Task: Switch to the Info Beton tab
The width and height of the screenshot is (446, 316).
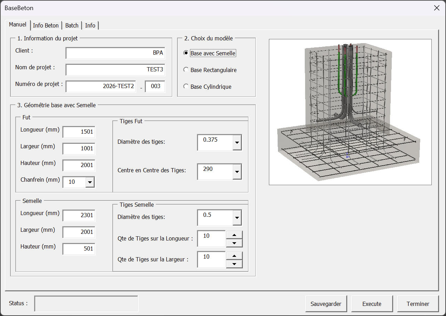Action: (46, 25)
